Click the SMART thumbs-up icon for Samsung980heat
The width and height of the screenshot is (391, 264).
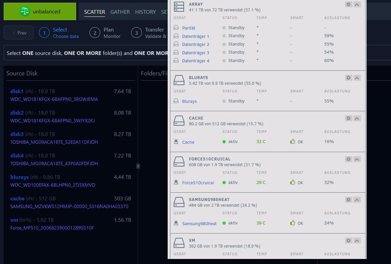click(x=293, y=223)
